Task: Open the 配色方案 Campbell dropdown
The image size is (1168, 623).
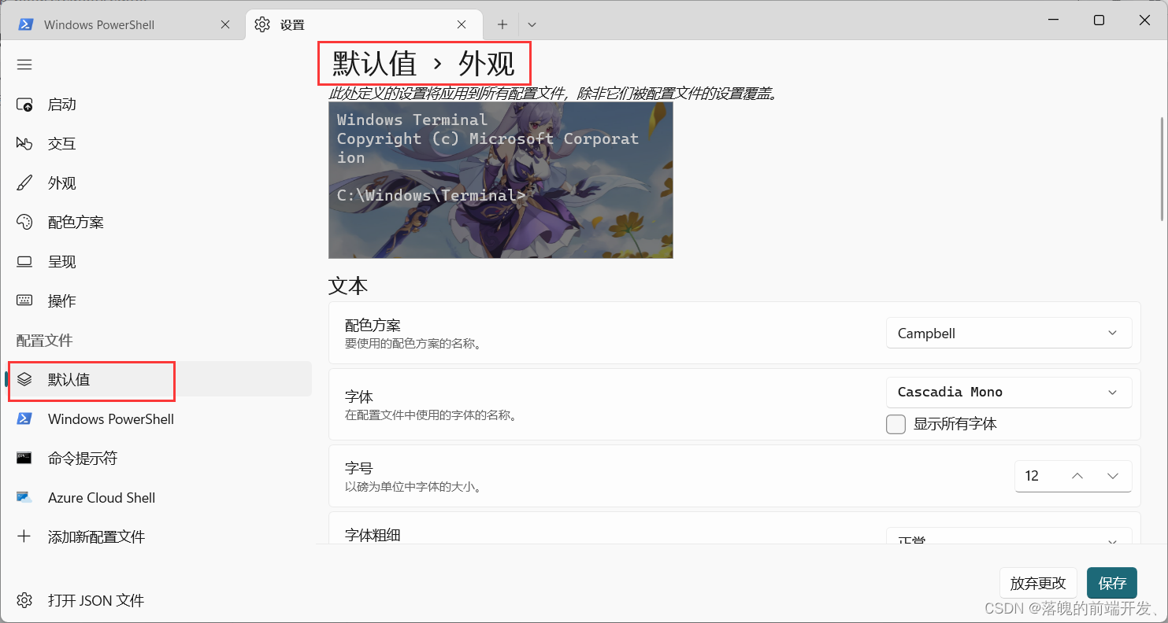Action: (x=1009, y=333)
